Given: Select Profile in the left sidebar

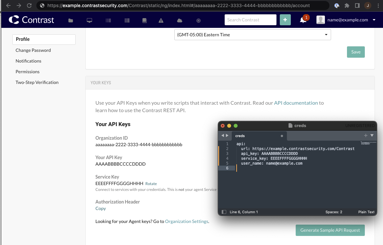Looking at the screenshot, I should 44,39.
